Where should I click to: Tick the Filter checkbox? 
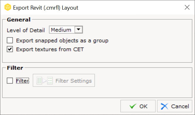point(10,81)
